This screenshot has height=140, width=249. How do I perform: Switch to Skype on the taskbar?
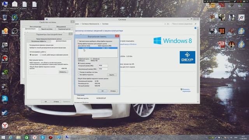42,137
